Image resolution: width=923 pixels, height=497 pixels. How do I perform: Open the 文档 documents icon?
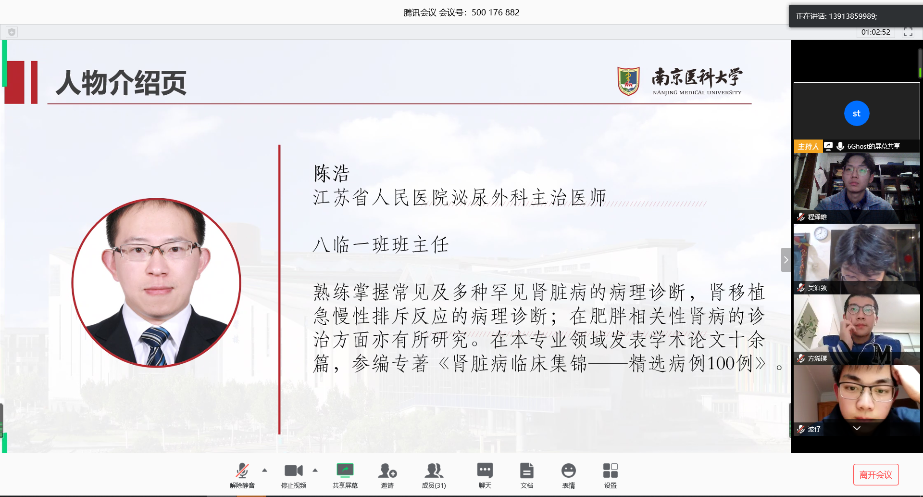pos(526,475)
